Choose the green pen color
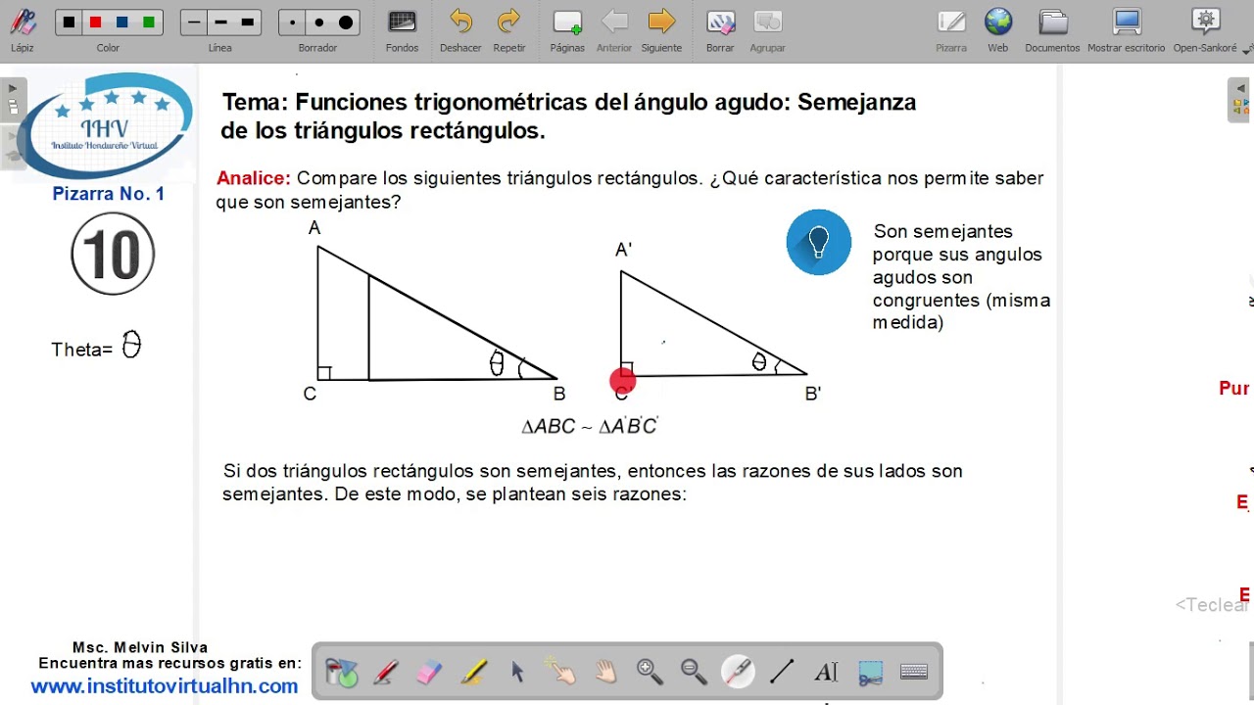Image resolution: width=1254 pixels, height=705 pixels. pyautogui.click(x=148, y=23)
